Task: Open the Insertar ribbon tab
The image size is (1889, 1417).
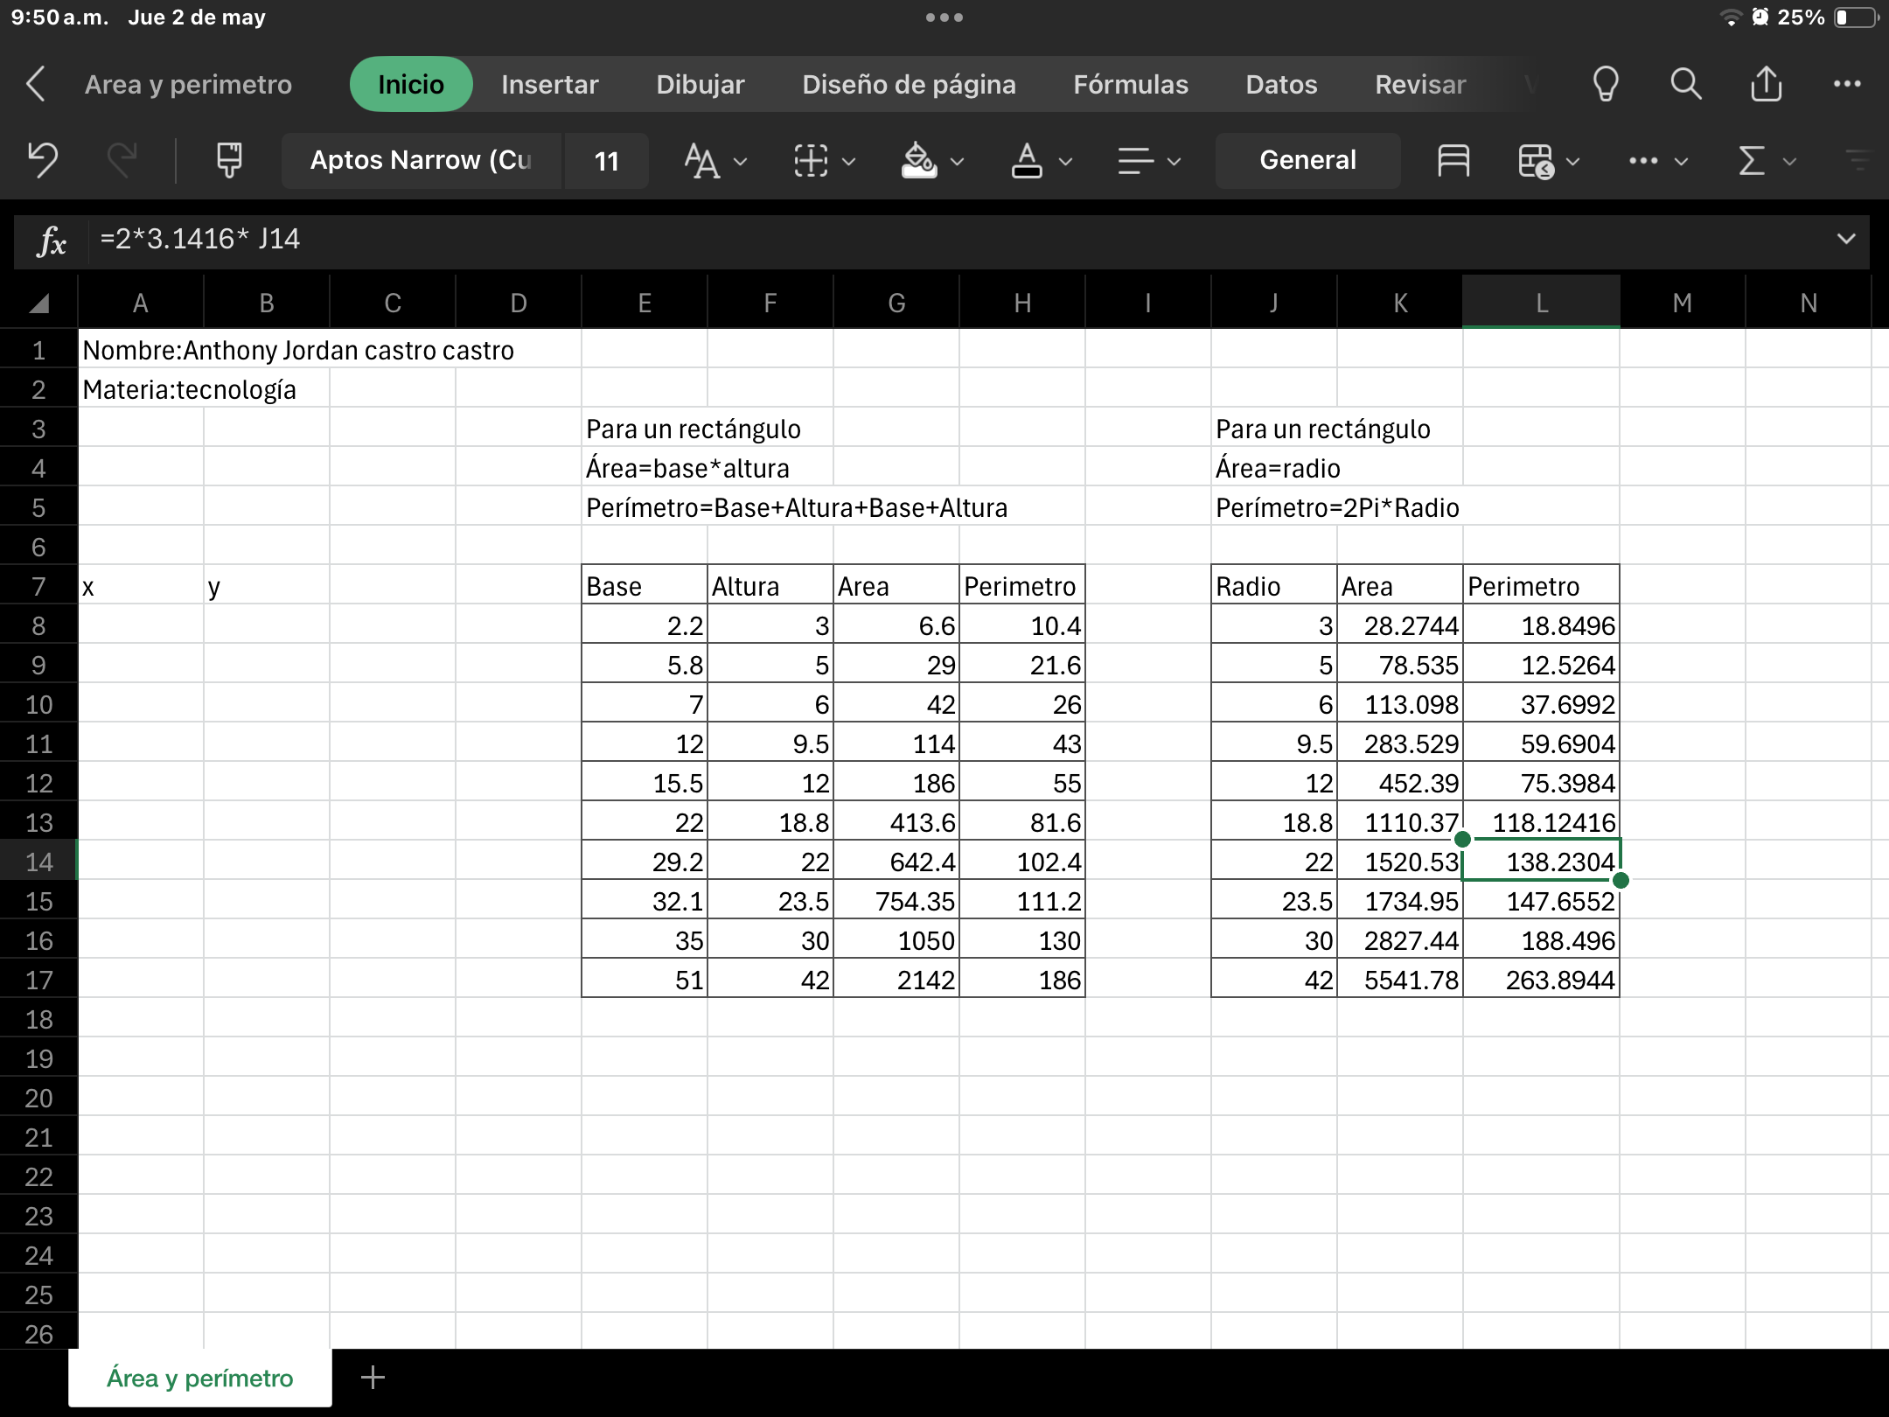Action: [x=549, y=84]
